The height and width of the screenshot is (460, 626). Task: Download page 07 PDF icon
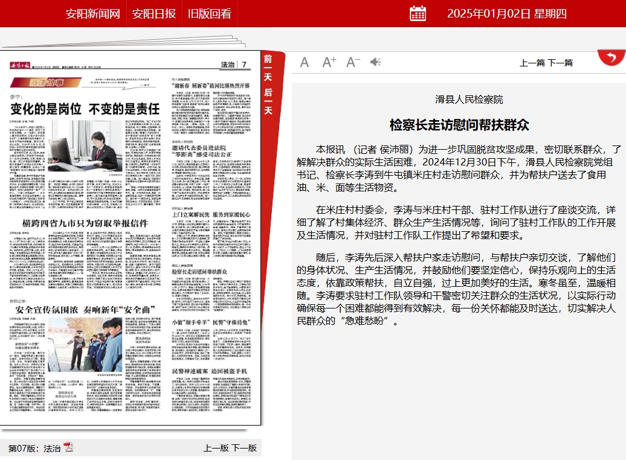[68, 448]
